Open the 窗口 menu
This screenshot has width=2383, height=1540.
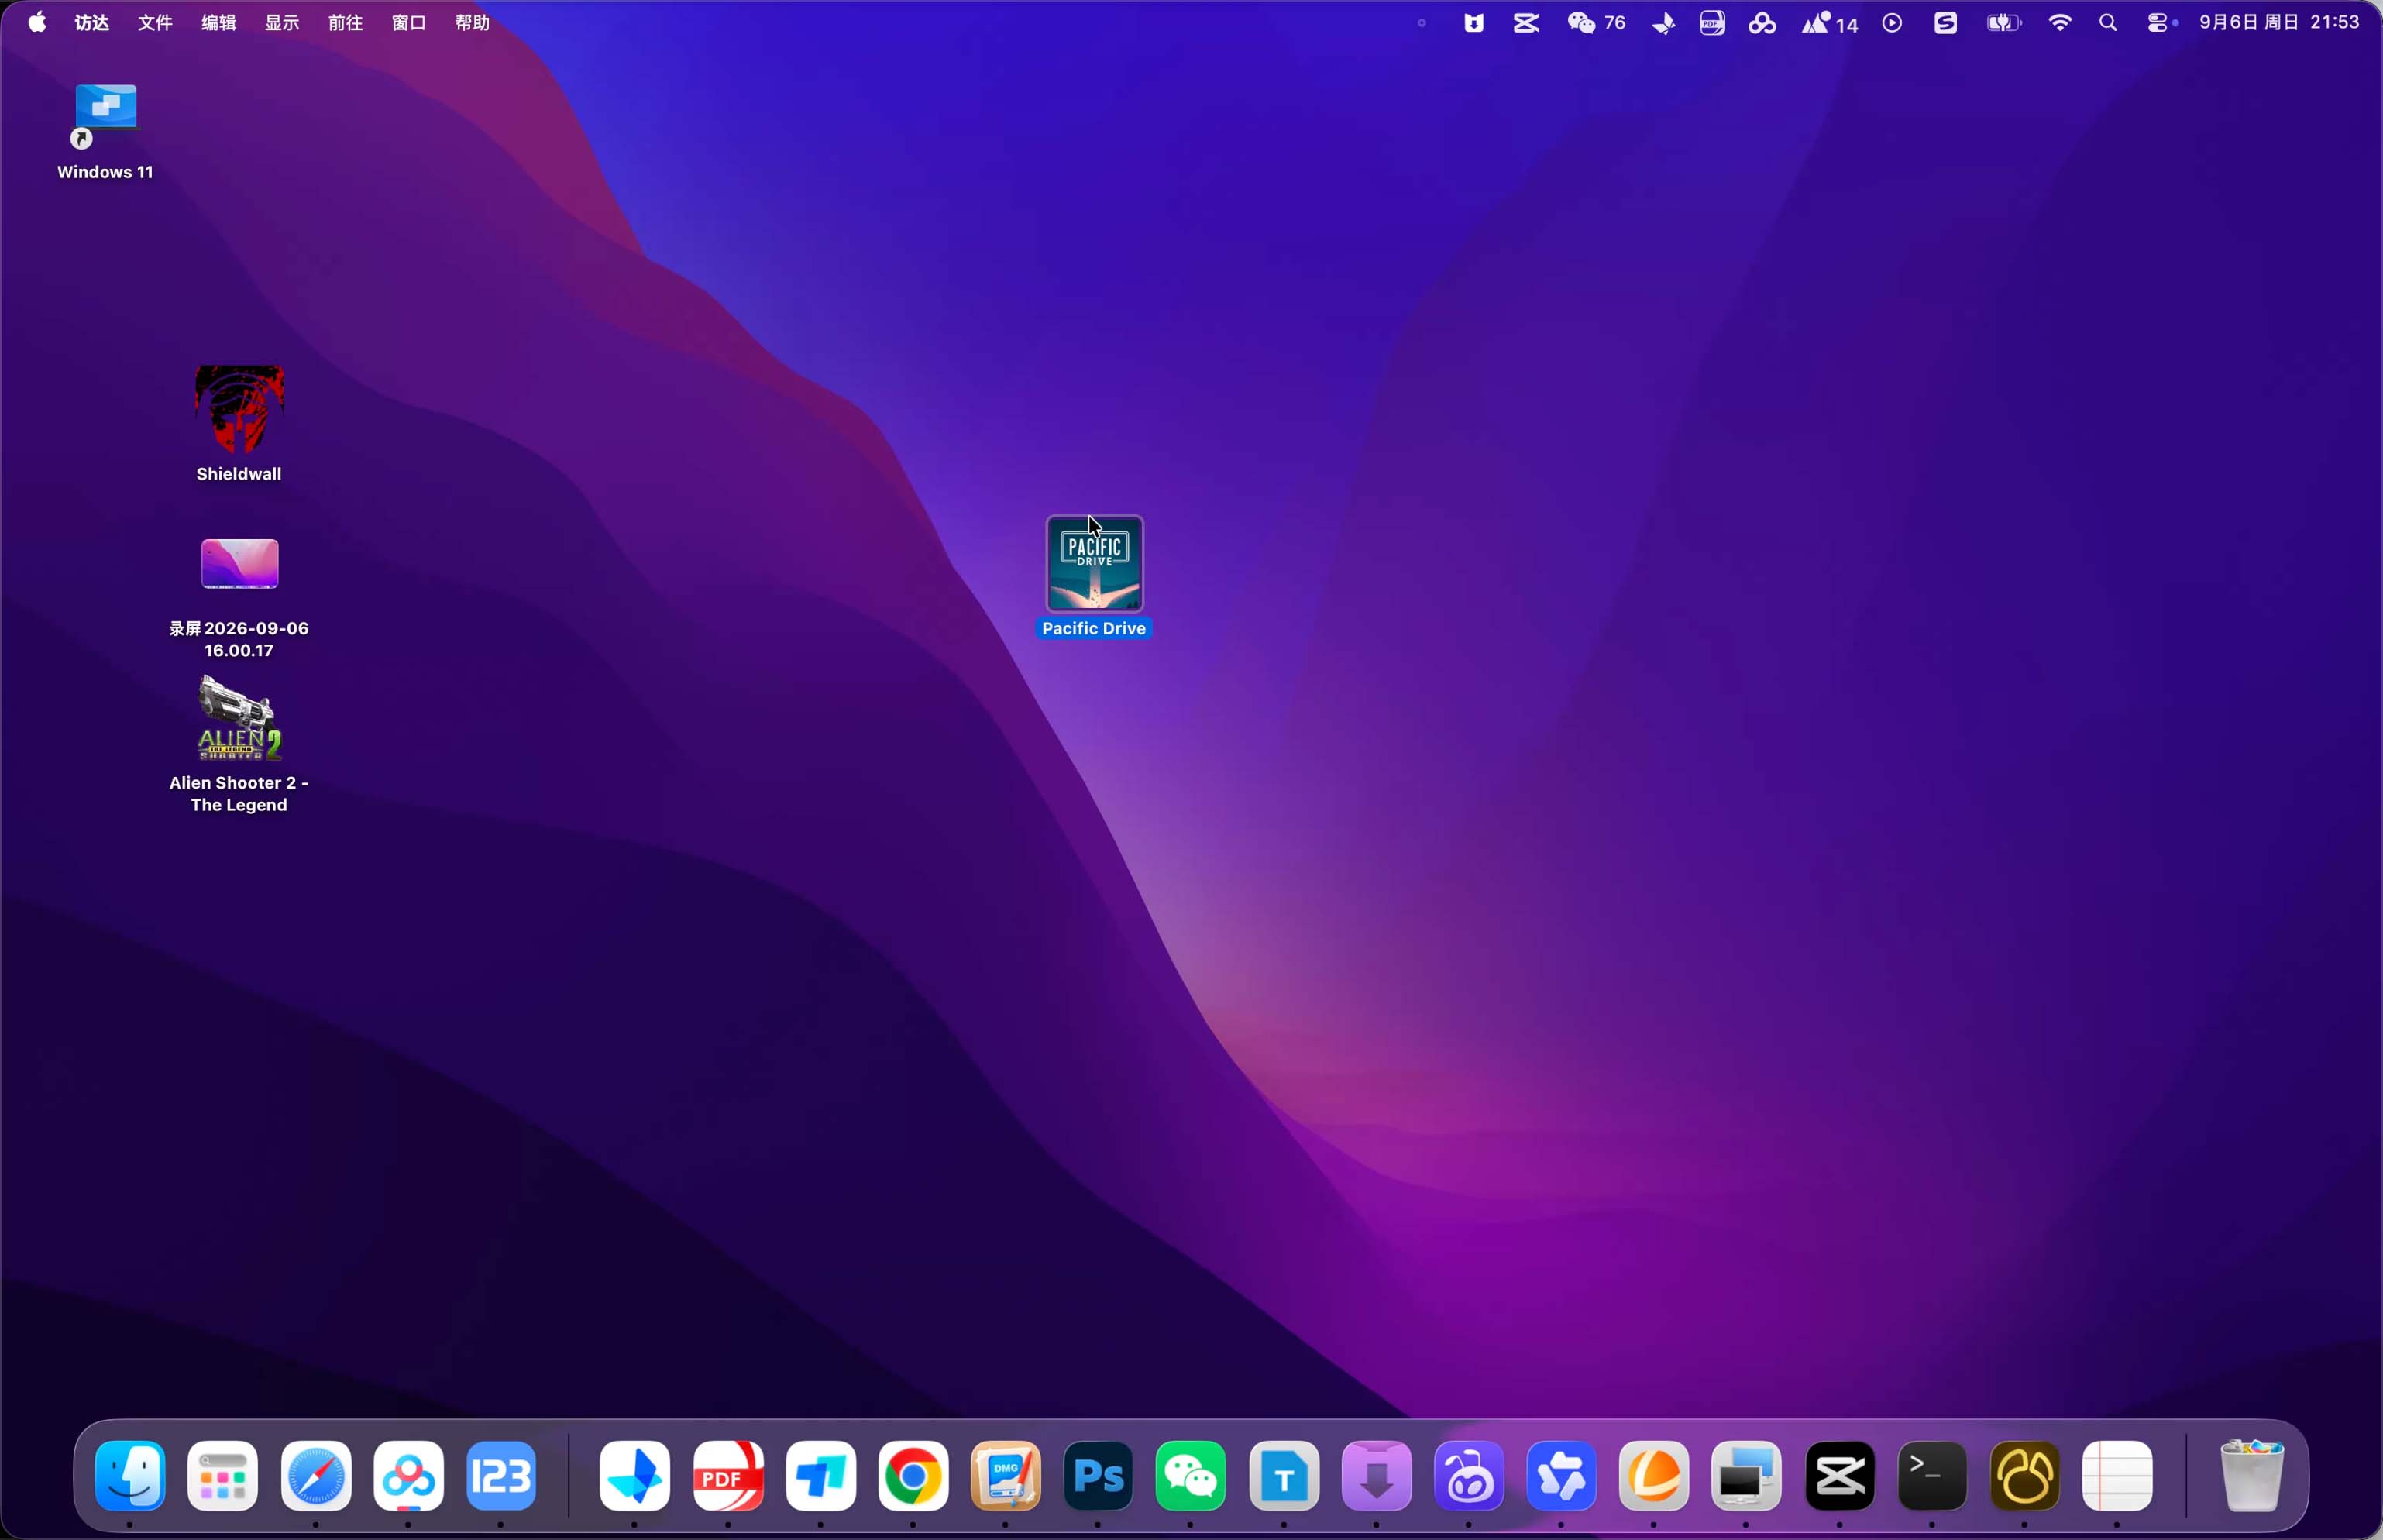[409, 22]
